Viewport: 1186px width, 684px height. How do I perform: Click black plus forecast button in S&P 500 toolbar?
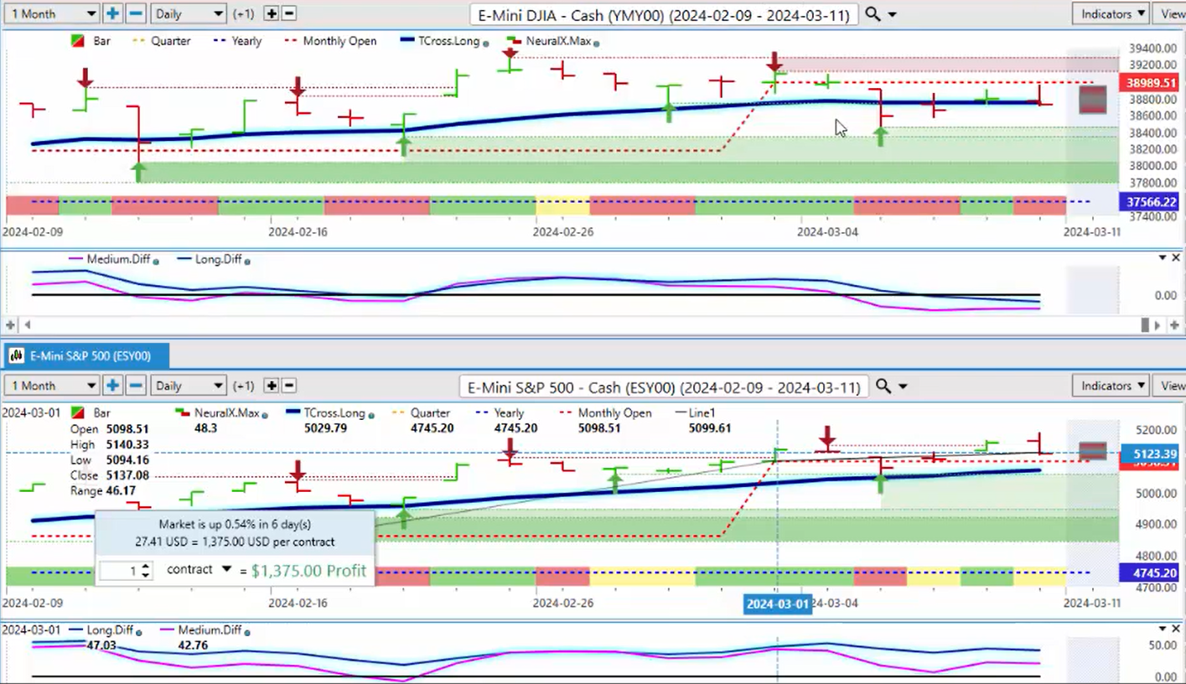coord(272,386)
